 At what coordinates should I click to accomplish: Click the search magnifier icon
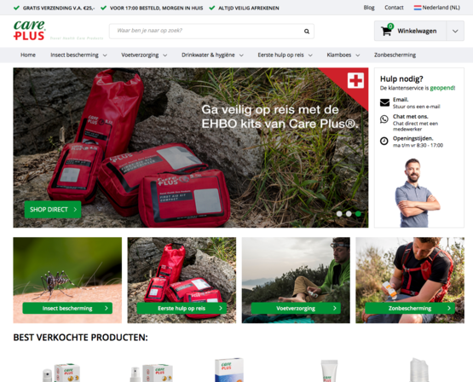(x=307, y=31)
